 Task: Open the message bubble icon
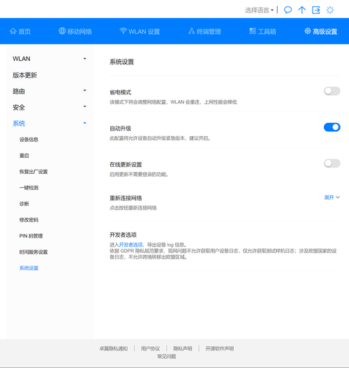click(x=288, y=10)
